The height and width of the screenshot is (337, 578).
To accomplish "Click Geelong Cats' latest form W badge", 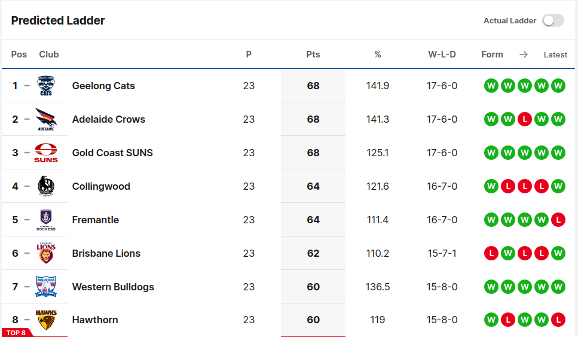I will tap(558, 86).
